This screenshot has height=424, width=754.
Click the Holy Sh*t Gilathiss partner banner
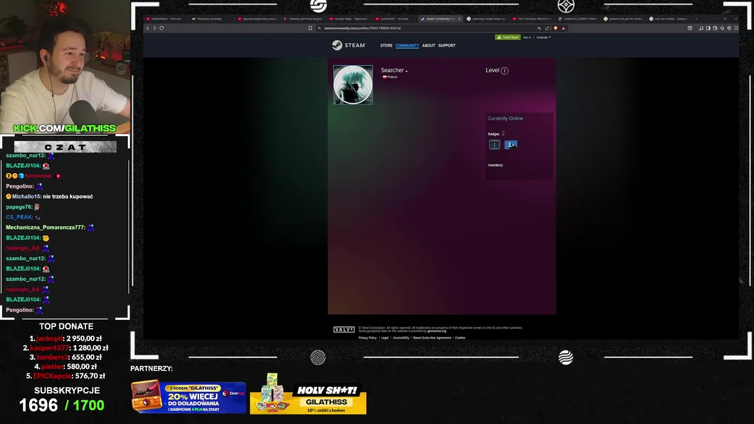tap(308, 394)
